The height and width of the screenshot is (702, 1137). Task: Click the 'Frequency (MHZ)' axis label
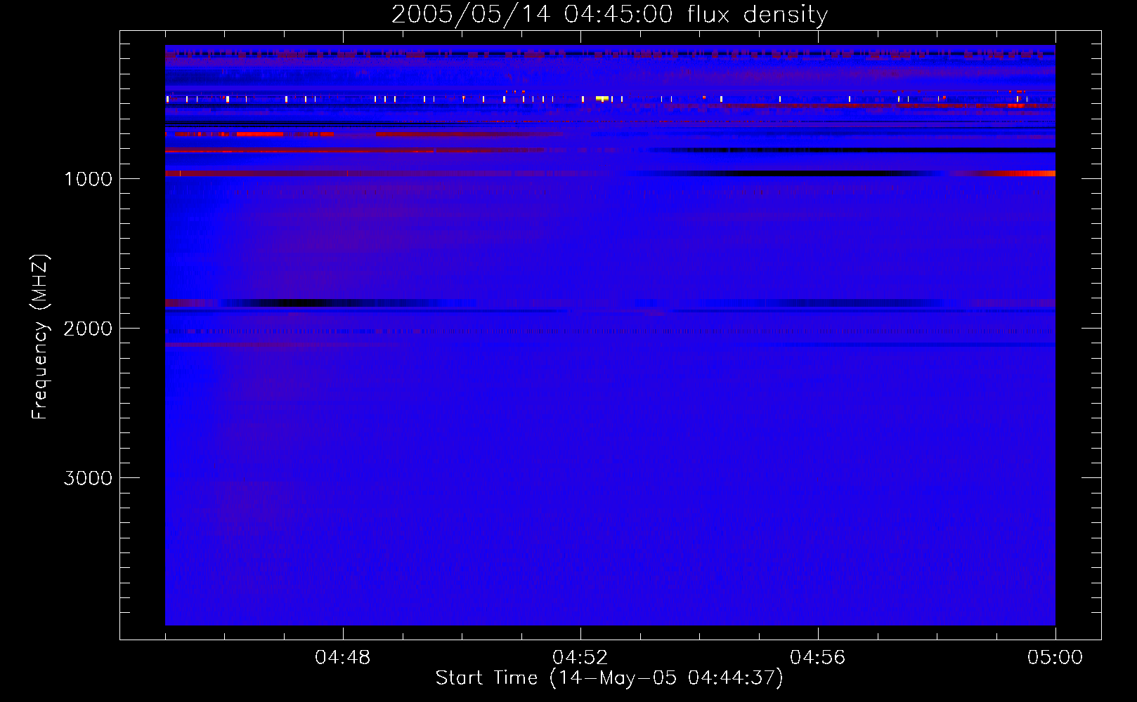(x=40, y=337)
